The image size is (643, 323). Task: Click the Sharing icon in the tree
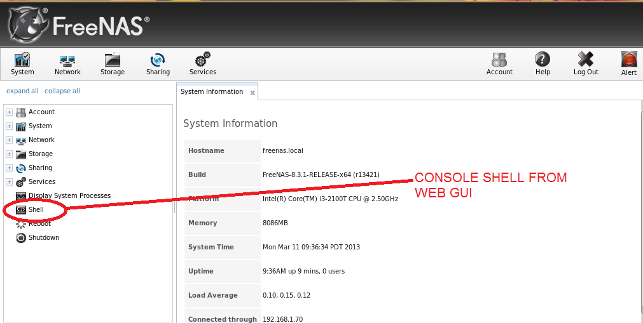click(21, 168)
